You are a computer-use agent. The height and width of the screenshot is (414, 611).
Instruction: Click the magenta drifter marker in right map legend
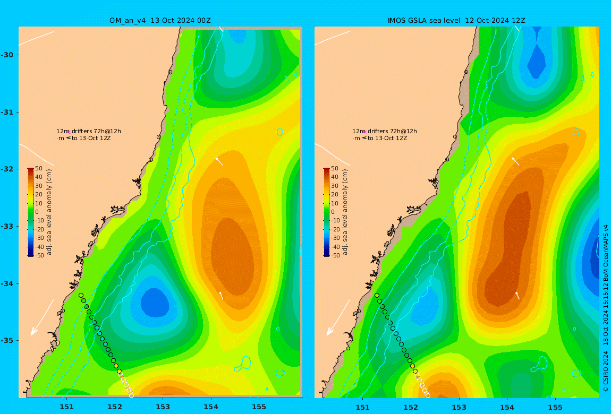pyautogui.click(x=364, y=132)
